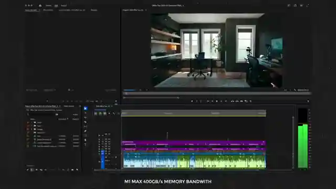Select the Pen tool
This screenshot has height=189, width=336.
pos(86,131)
